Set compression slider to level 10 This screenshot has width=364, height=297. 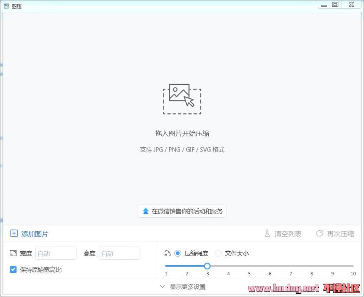point(353,266)
